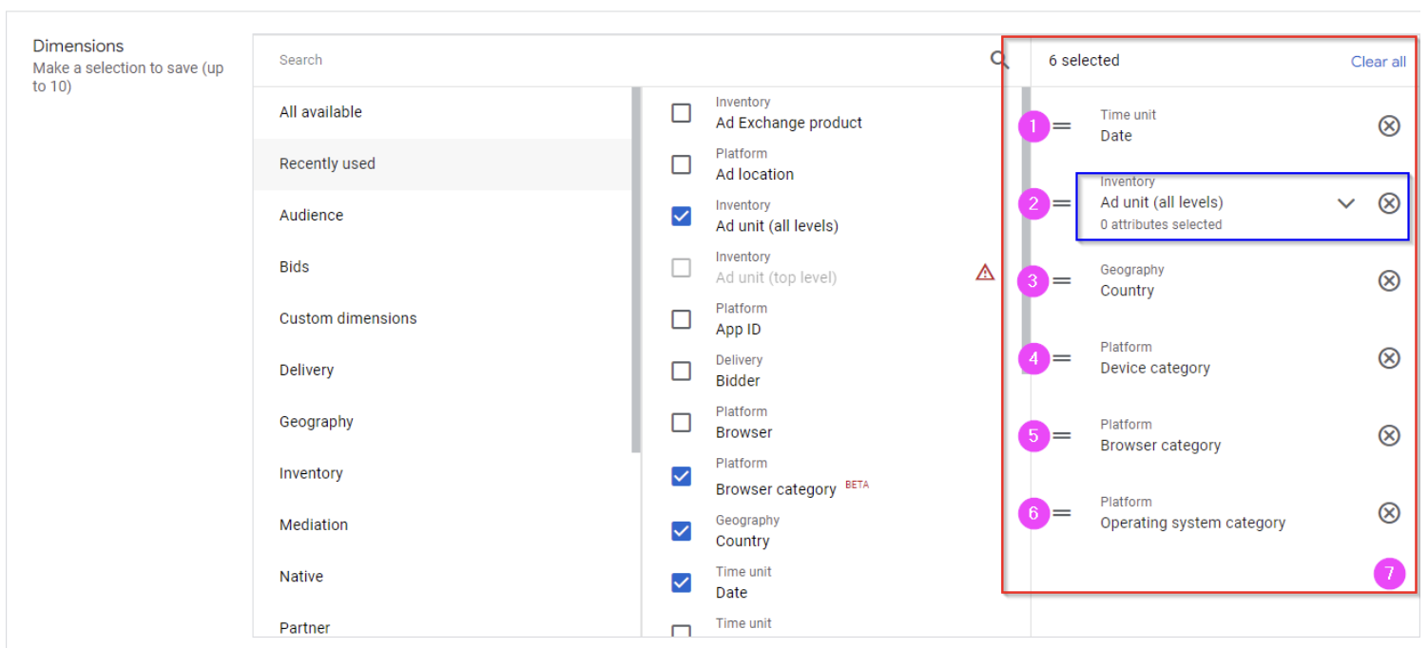Viewport: 1428px width, 648px height.
Task: Open the Delivery category
Action: [442, 370]
